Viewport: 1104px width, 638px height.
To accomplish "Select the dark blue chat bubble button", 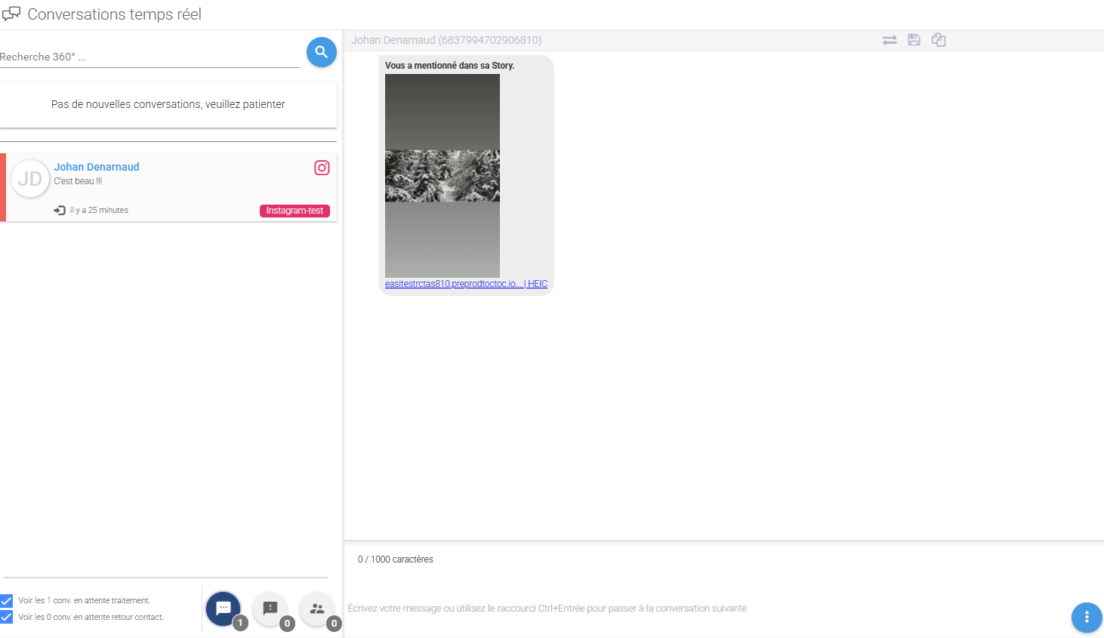I will (224, 608).
